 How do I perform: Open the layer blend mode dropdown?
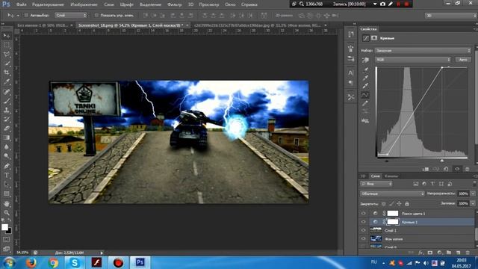392,194
